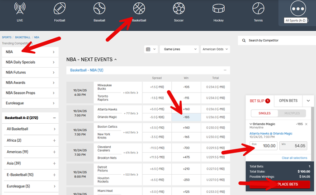Select the Hockey puck icon
316x195 pixels.
pos(218,9)
